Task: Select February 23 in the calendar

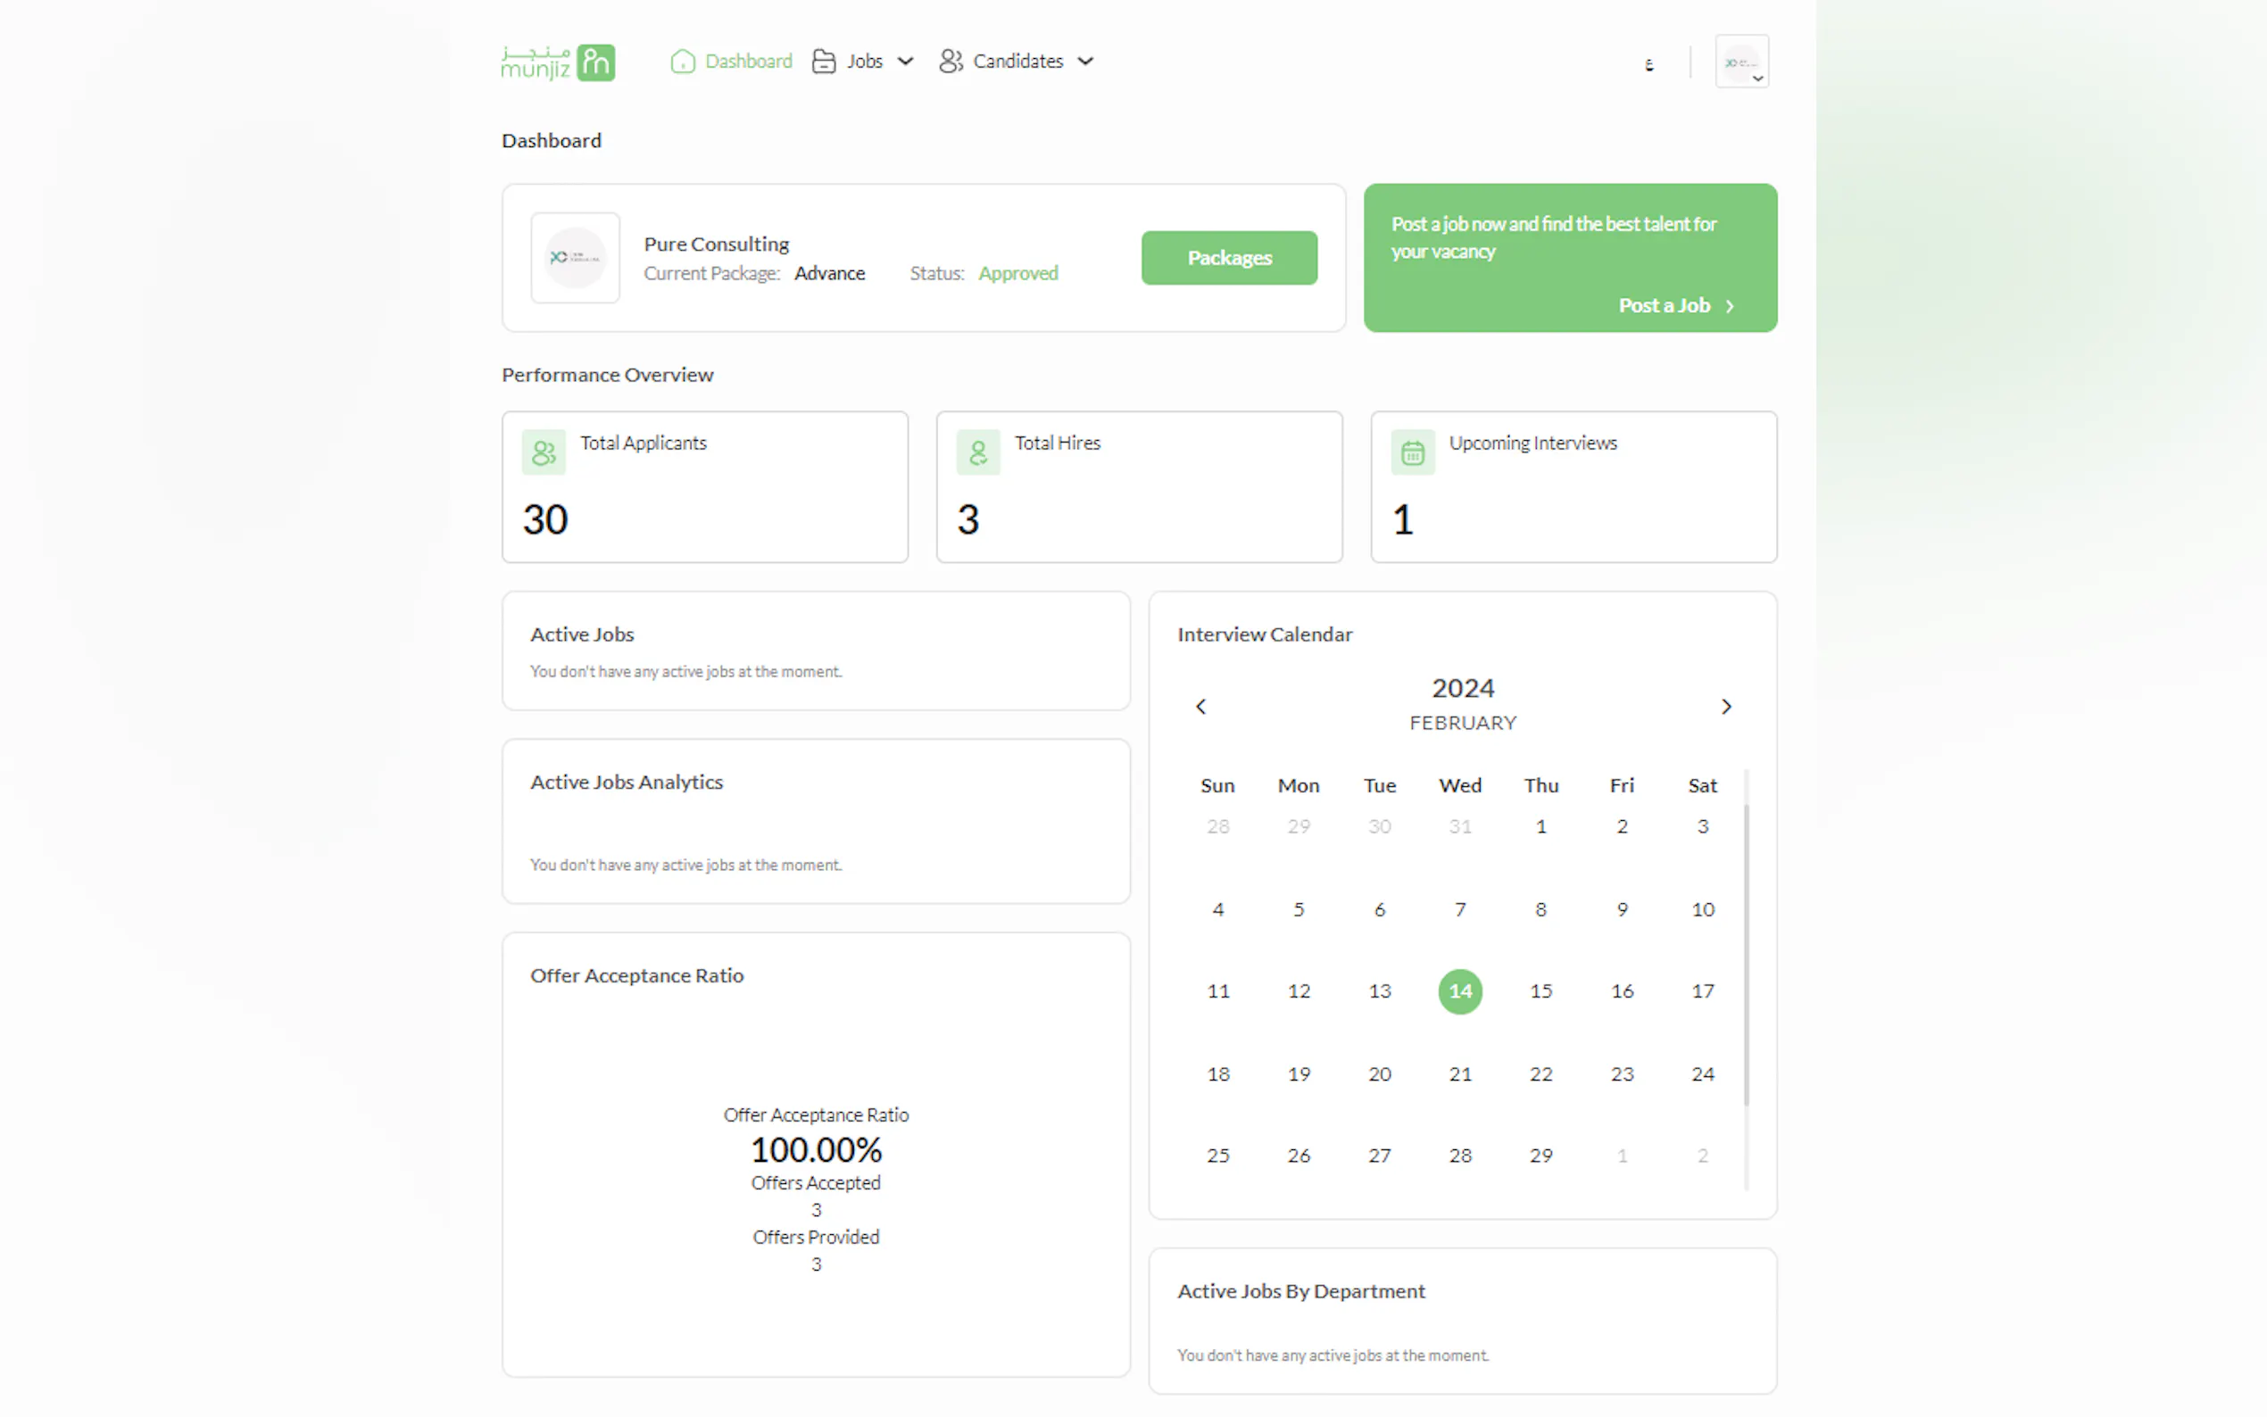Action: click(1623, 1074)
